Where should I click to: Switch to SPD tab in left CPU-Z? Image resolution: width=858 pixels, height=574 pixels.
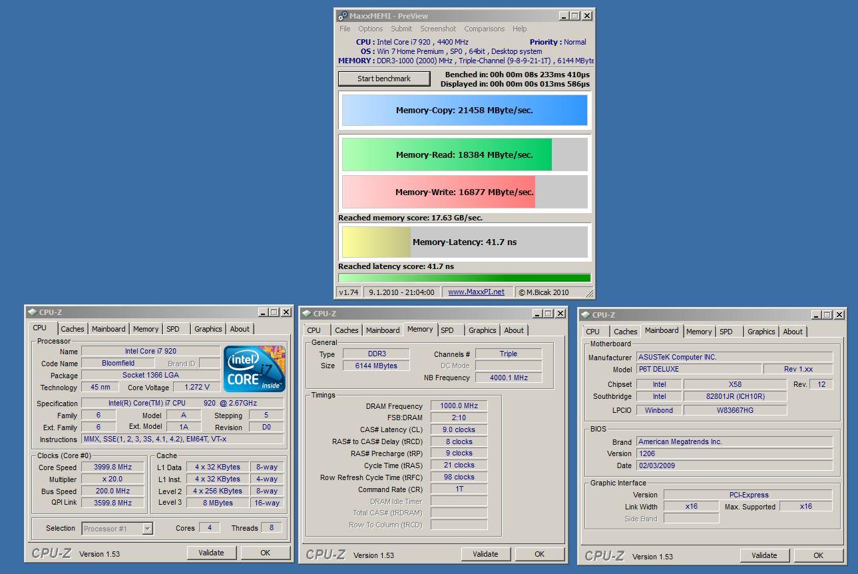tap(173, 329)
